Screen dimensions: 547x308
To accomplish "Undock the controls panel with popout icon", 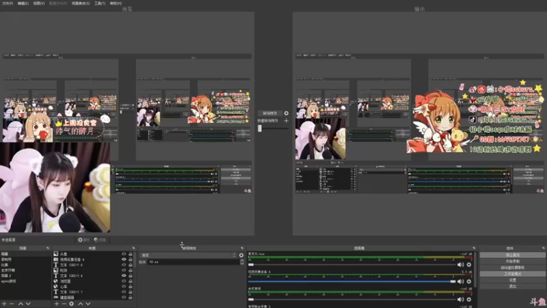I will (543, 248).
